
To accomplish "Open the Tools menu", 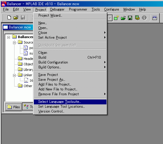I will point(96,9).
